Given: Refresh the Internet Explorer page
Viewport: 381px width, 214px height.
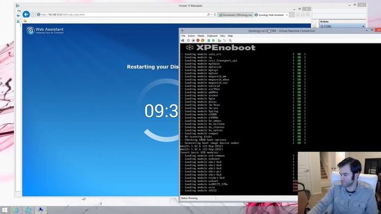Looking at the screenshot, I should click(215, 14).
